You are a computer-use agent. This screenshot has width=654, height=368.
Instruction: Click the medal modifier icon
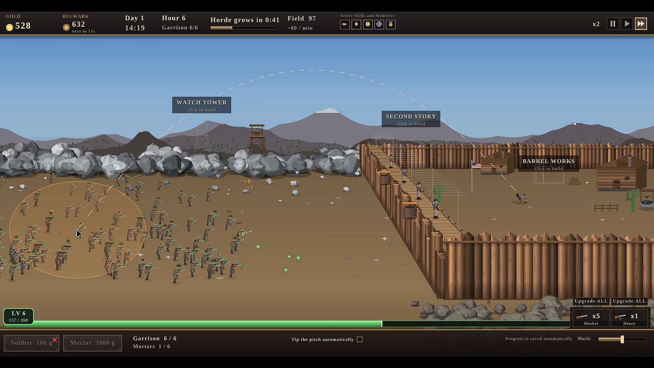pyautogui.click(x=391, y=25)
